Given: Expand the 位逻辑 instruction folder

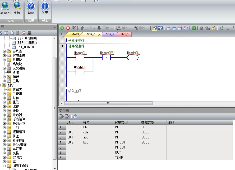Looking at the screenshot, I should (x=4, y=94).
